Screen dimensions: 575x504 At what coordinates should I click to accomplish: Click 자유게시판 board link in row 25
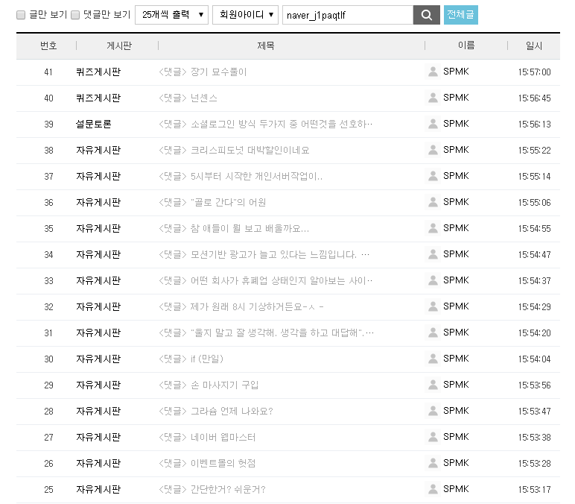click(98, 489)
